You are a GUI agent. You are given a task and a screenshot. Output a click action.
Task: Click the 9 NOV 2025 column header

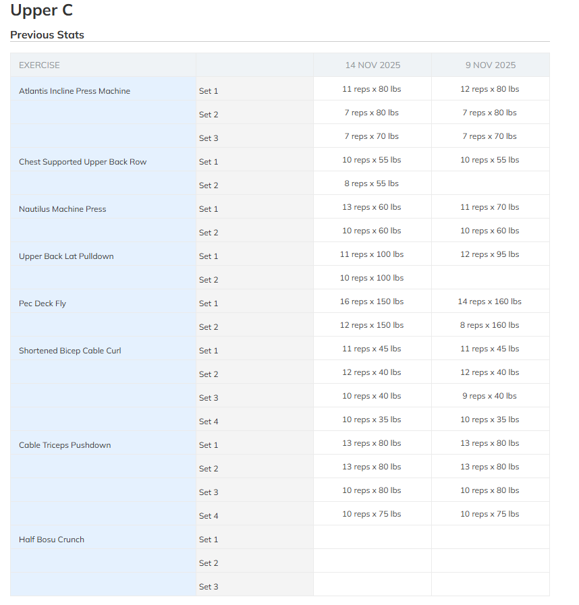click(490, 65)
